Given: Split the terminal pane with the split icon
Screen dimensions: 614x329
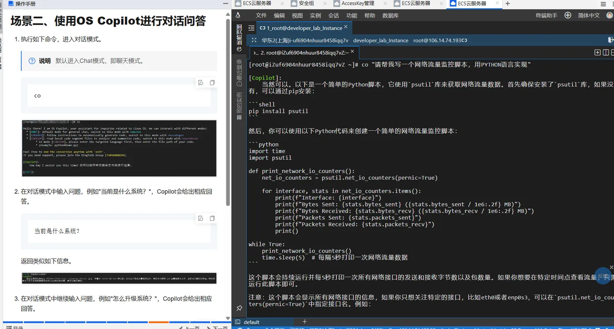Looking at the screenshot, I should (x=606, y=52).
